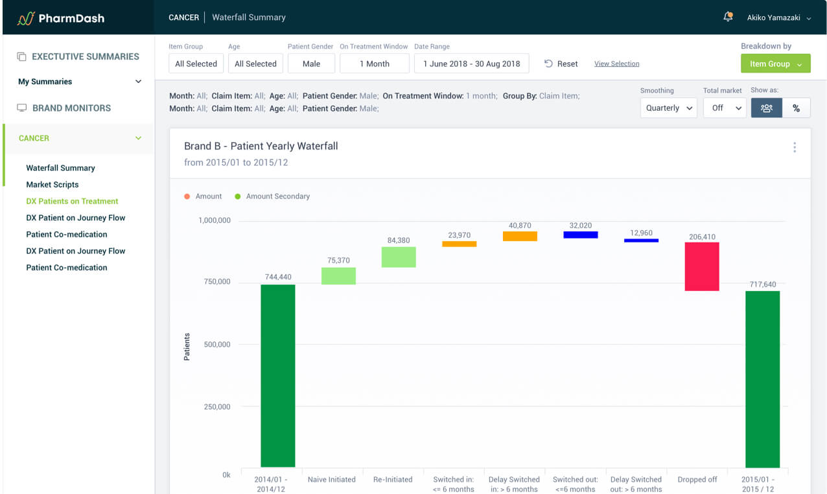
Task: Click the PharmDash logo icon
Action: 25,18
